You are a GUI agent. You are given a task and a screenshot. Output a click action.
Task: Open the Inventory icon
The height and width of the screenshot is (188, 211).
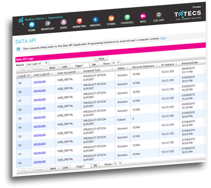click(x=48, y=24)
